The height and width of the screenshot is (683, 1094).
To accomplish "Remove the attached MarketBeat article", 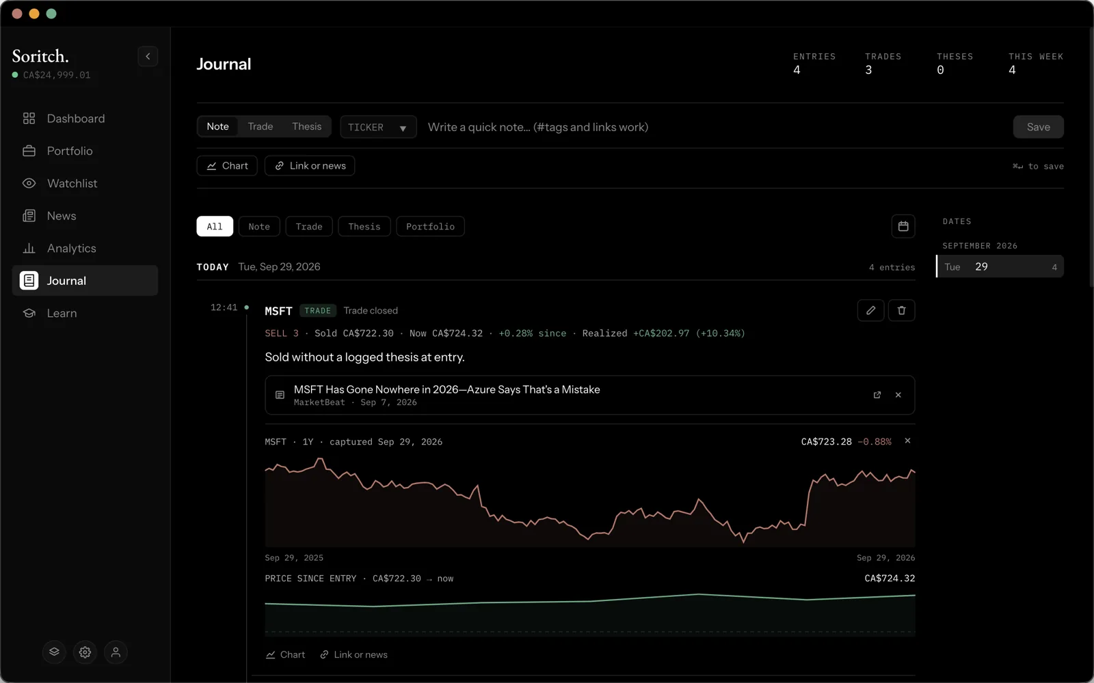I will [898, 395].
